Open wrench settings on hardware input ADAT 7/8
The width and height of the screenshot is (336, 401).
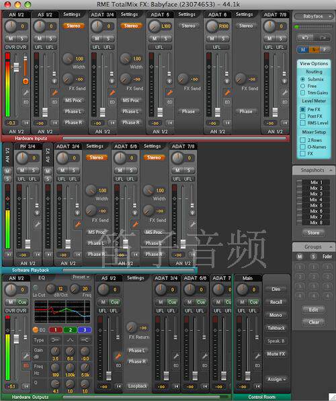click(284, 92)
